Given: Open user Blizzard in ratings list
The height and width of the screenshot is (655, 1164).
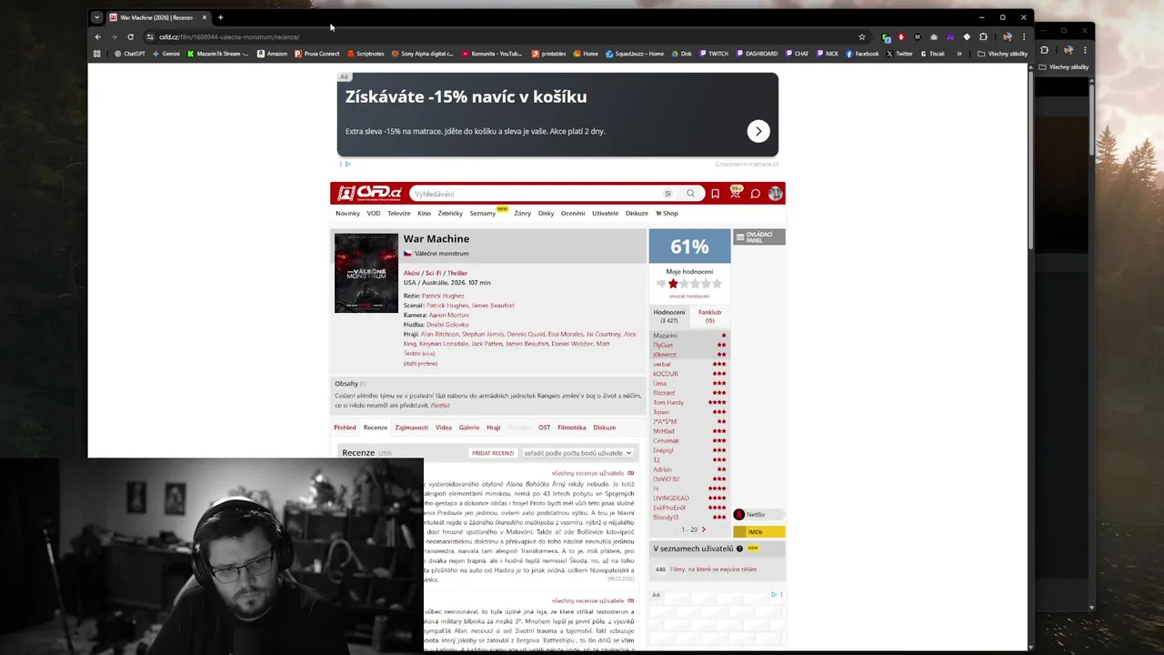Looking at the screenshot, I should coord(664,393).
